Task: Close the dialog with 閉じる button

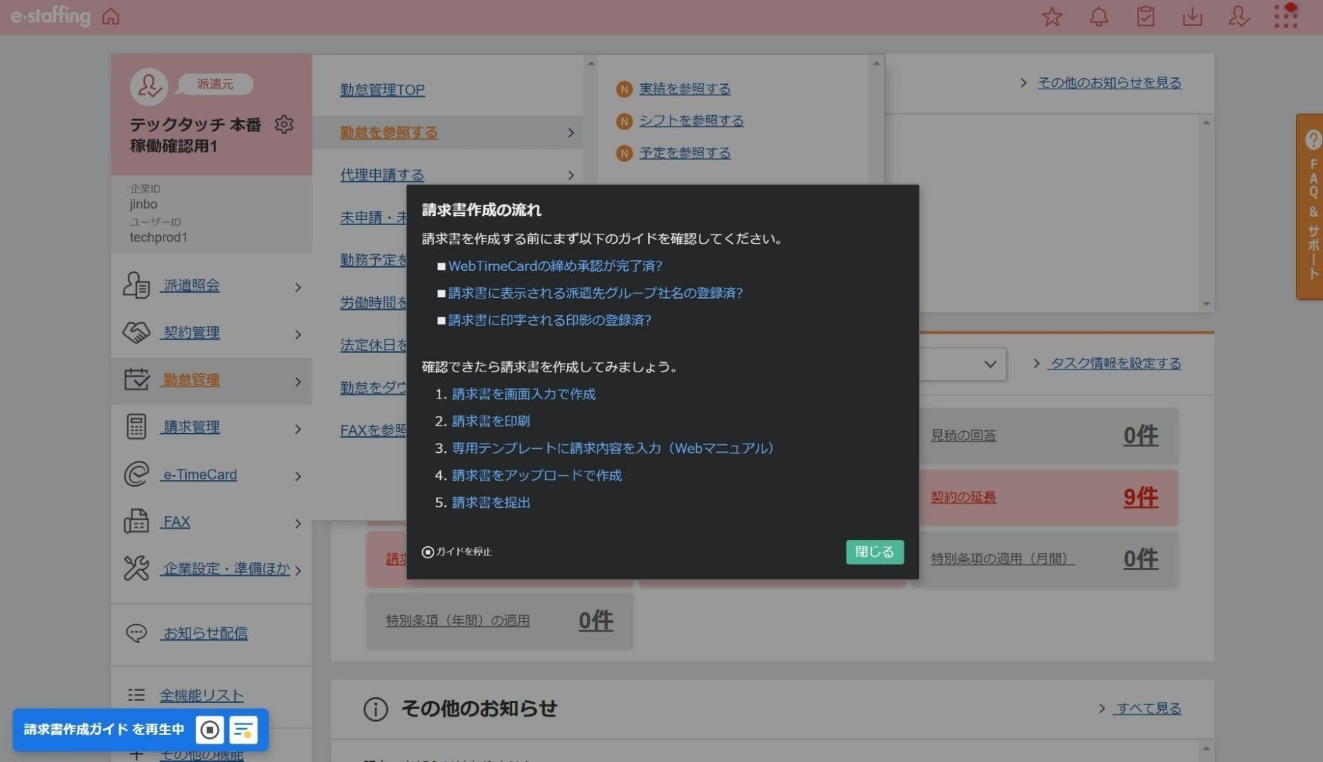Action: tap(874, 551)
